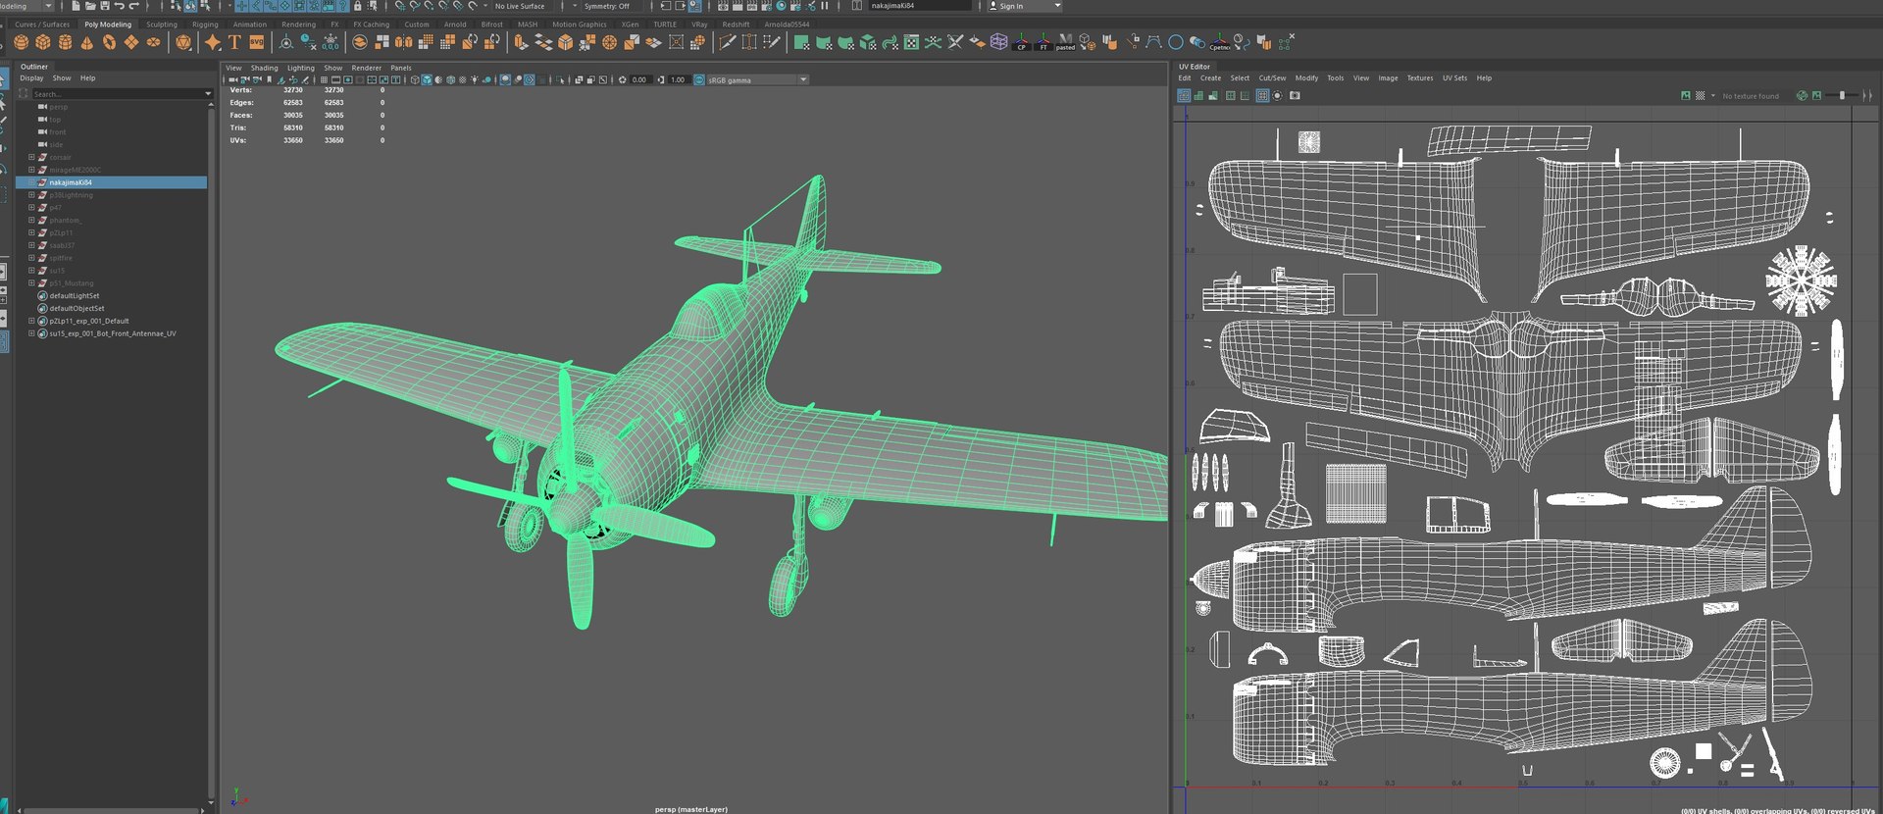Click the shelf icon labeled pasted
The height and width of the screenshot is (814, 1883).
(1065, 42)
